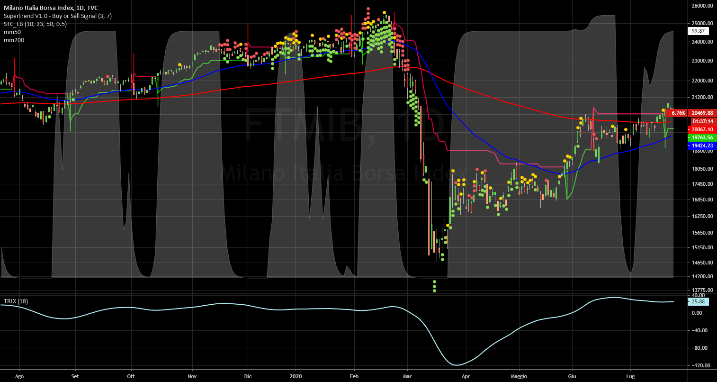Viewport: 717px width, 382px height.
Task: Click the blue 19424.23 value label
Action: pyautogui.click(x=701, y=146)
